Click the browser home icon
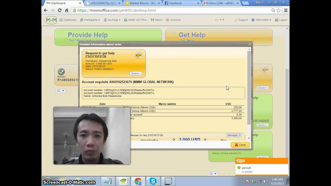331x186 pixels. [x=66, y=10]
